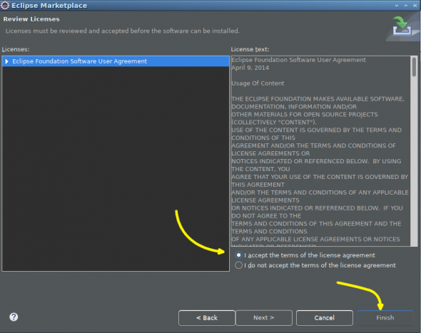Screen dimensions: 421x333
Task: Click the scrollbar track below the thumb
Action: click(x=415, y=161)
